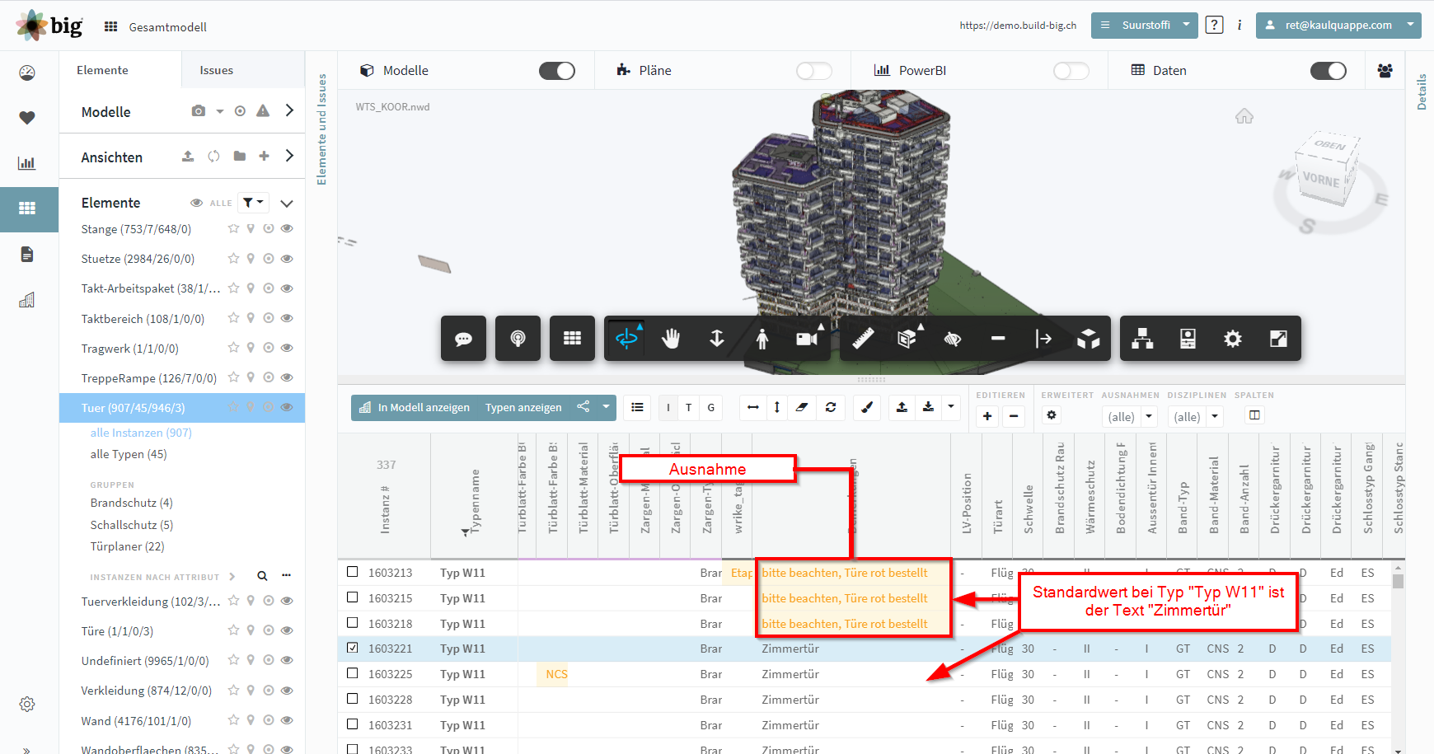The width and height of the screenshot is (1434, 754).
Task: Click the home view icon
Action: click(x=1244, y=116)
